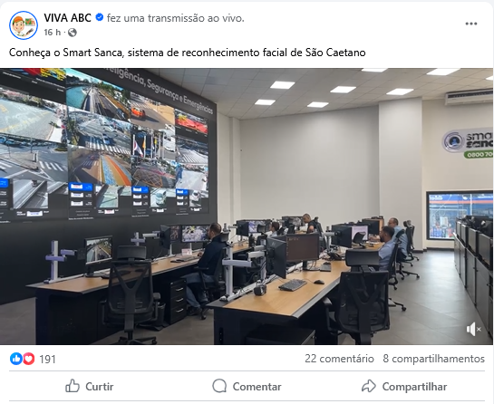Open the VIVA ABC profile picture
This screenshot has width=494, height=404.
pos(24,25)
